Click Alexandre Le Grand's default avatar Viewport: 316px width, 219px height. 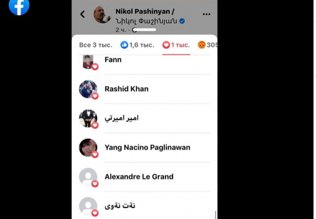[88, 177]
